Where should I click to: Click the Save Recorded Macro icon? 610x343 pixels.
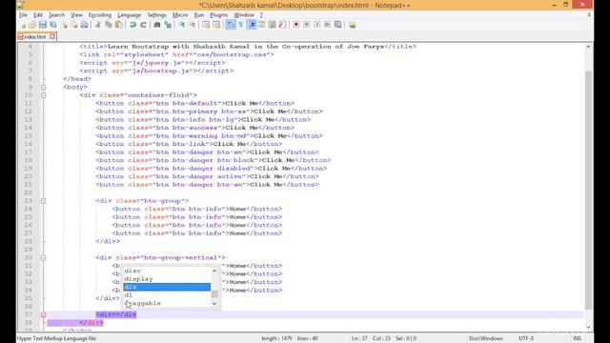[x=338, y=25]
